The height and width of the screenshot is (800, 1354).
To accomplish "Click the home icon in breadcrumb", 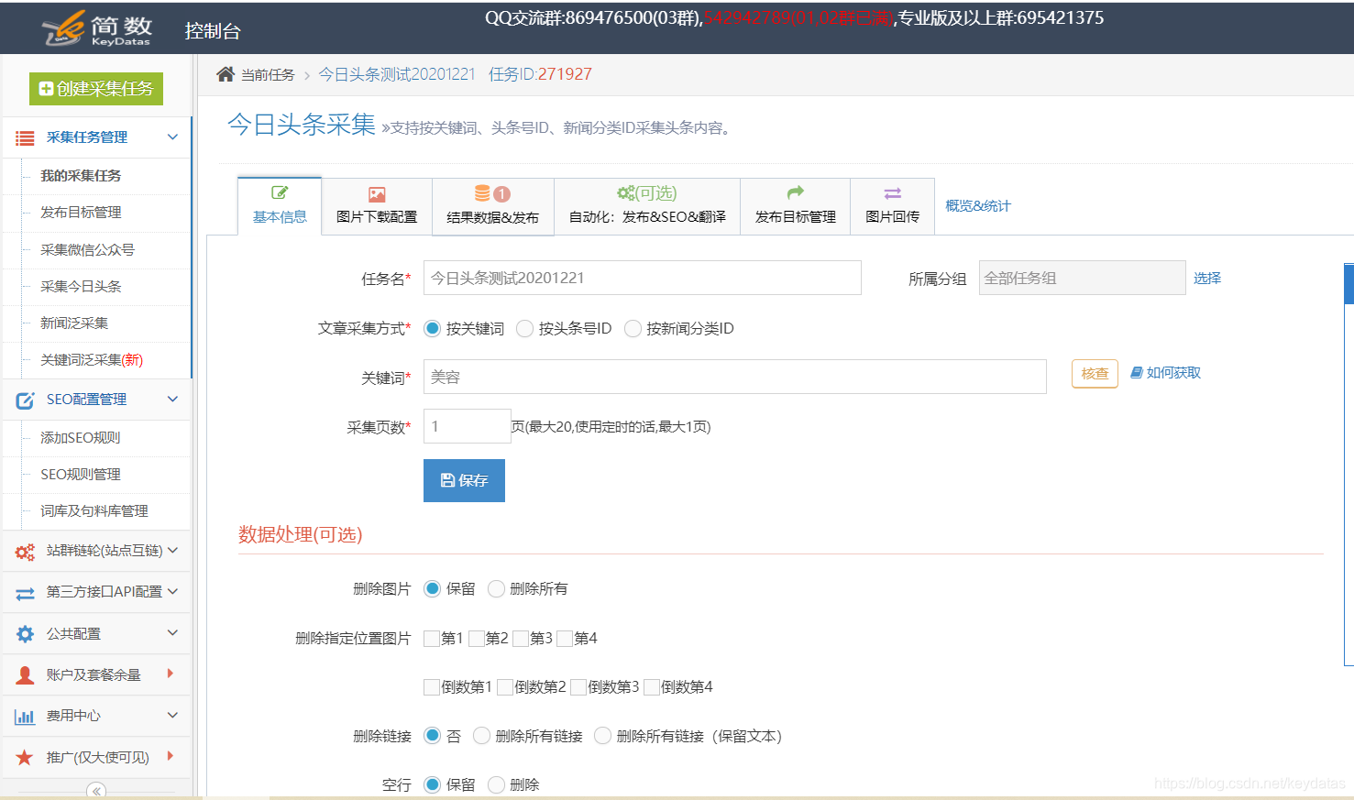I will point(226,74).
